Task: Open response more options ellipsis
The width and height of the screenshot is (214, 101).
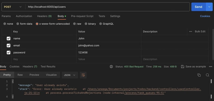Action: 211,67
